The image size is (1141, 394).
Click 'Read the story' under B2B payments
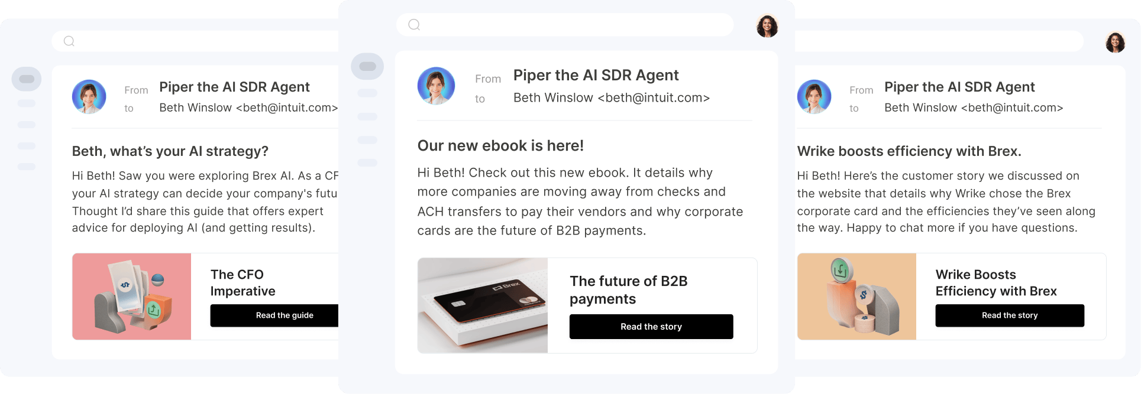pyautogui.click(x=651, y=327)
